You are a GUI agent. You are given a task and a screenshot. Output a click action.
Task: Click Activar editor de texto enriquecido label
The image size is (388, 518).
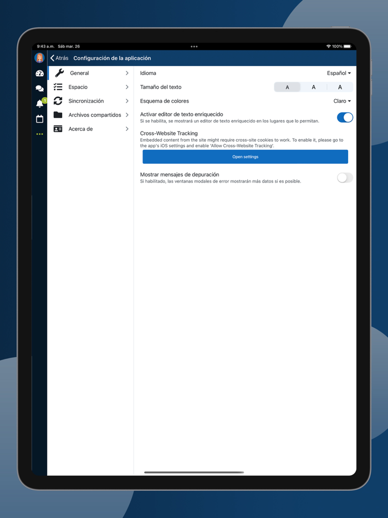point(182,114)
